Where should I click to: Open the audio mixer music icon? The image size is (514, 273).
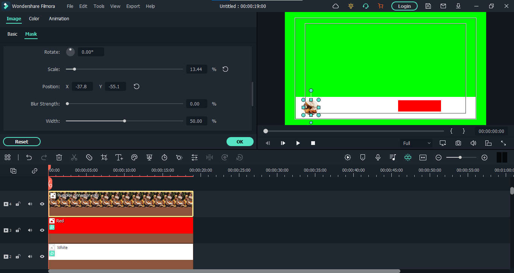tap(393, 157)
